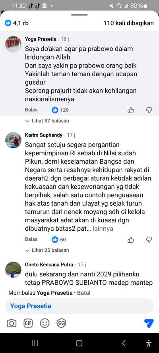159x353 pixels.
Task: Send the reply with blue arrow
Action: click(149, 323)
